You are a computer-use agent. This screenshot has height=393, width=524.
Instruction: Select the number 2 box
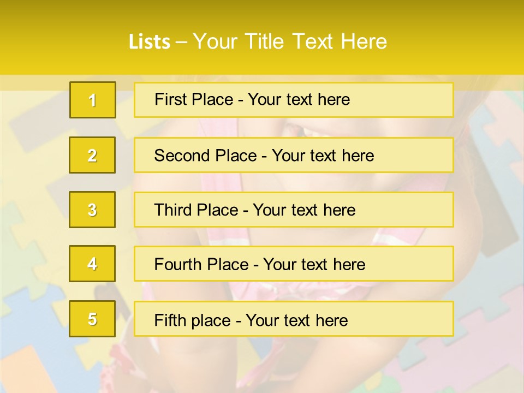(x=92, y=155)
